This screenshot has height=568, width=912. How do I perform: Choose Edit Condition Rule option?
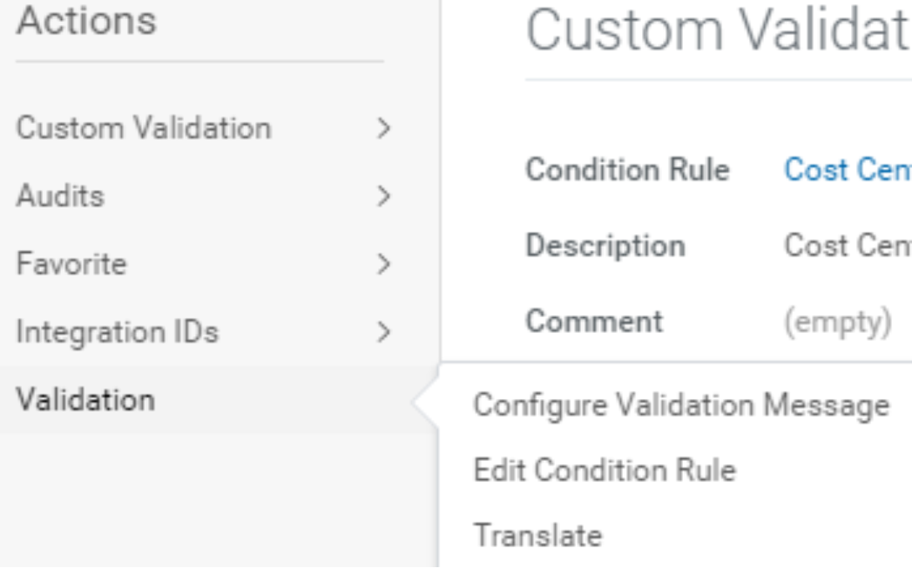[x=605, y=470]
